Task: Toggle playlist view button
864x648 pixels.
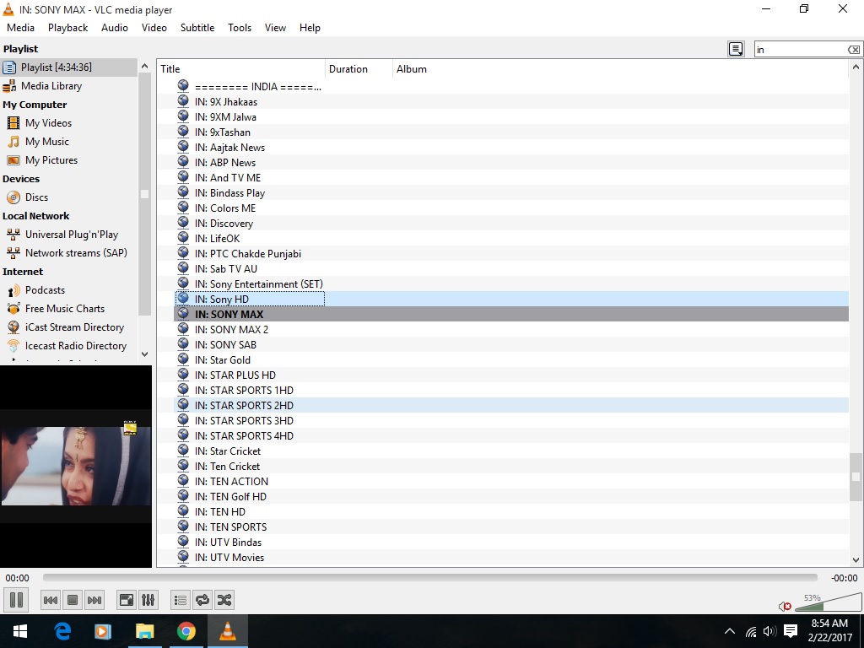Action: pos(181,600)
